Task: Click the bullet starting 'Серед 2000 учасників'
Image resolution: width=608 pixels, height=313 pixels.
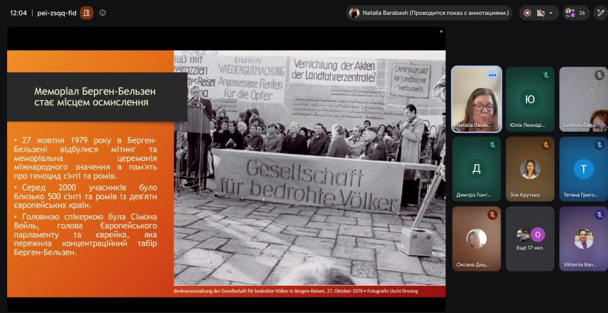Action: click(85, 196)
